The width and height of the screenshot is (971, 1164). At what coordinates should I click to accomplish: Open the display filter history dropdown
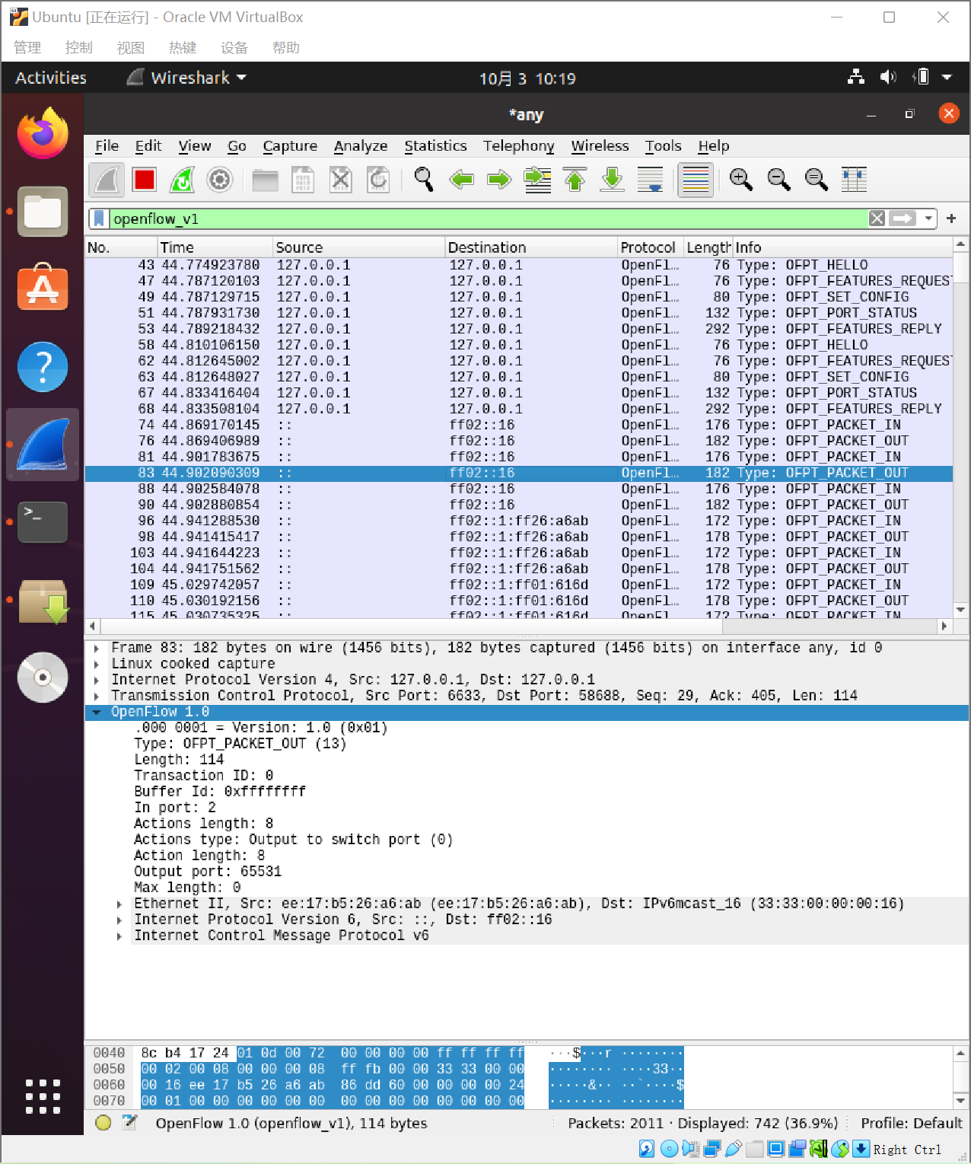[928, 218]
